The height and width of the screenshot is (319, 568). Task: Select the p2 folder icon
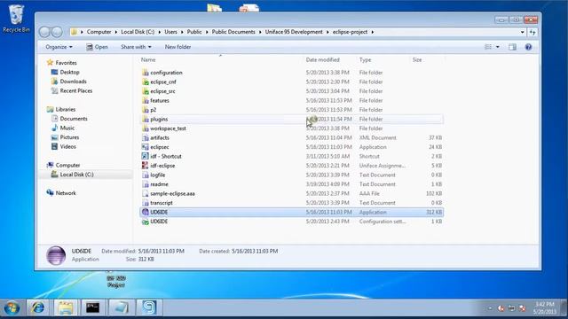(x=146, y=110)
